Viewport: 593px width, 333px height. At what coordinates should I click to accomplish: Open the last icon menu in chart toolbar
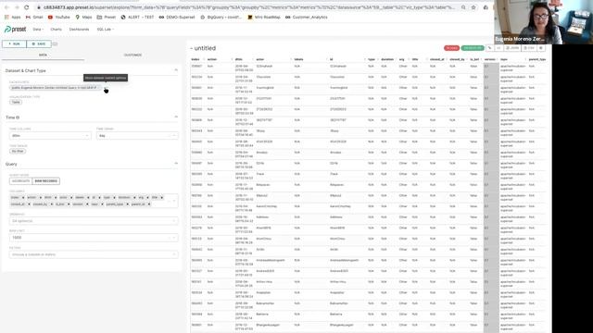pos(541,48)
